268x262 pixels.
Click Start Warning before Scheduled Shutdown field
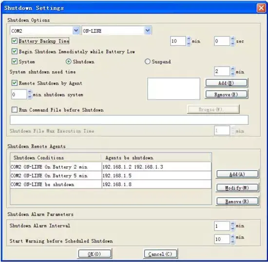pyautogui.click(x=222, y=239)
